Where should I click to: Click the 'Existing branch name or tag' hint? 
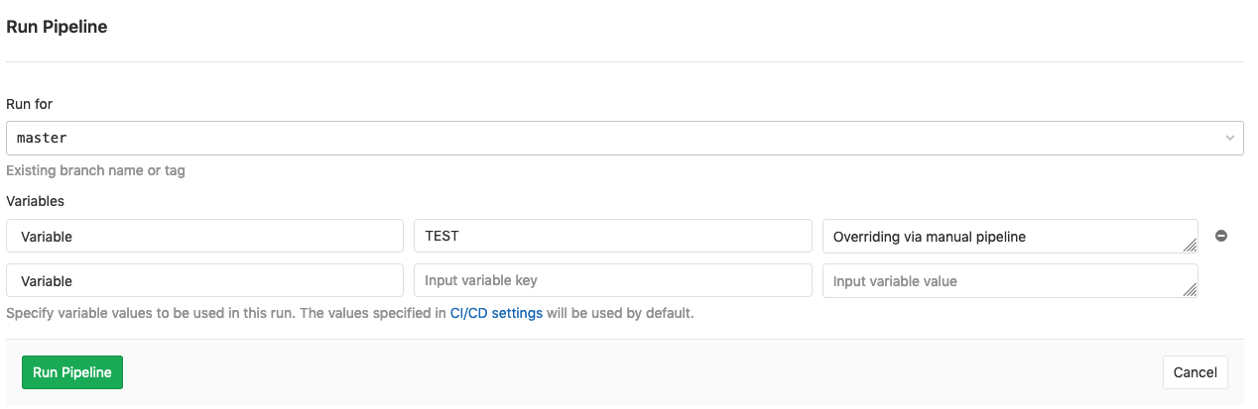click(95, 170)
